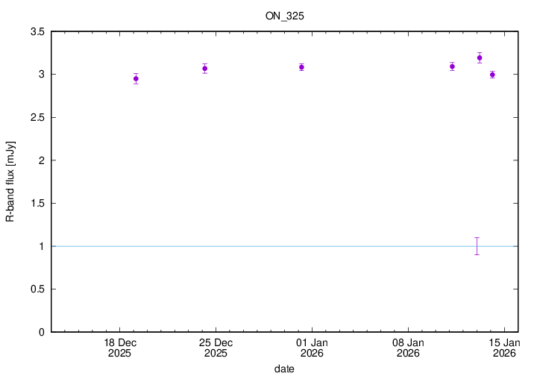Click the 2.5 y-axis tick label
The image size is (537, 376).
[x=37, y=118]
